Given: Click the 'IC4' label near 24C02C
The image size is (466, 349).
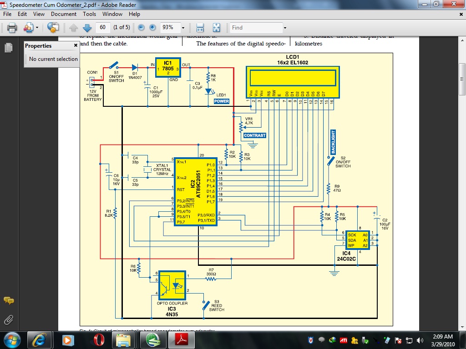Looking at the screenshot, I should 346,254.
